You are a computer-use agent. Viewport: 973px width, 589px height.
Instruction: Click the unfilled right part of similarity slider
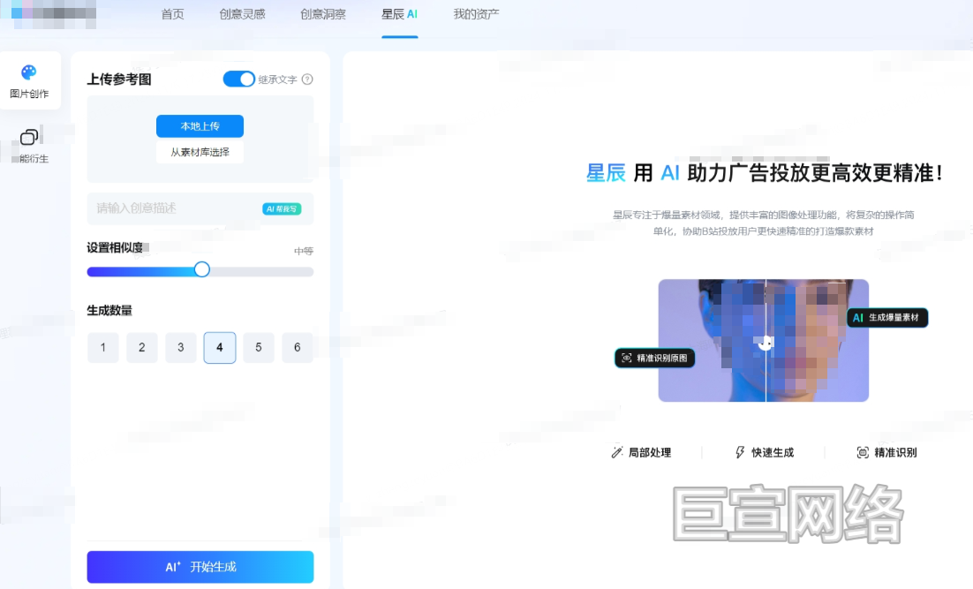262,272
